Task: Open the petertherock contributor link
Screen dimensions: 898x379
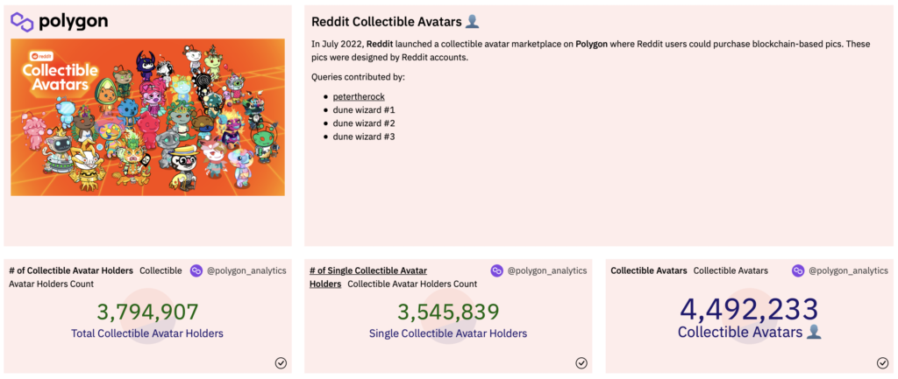Action: click(x=359, y=96)
